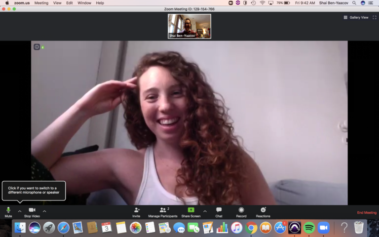Launch Finder from the Dock
Viewport: 379px width, 237px height.
pos(20,228)
